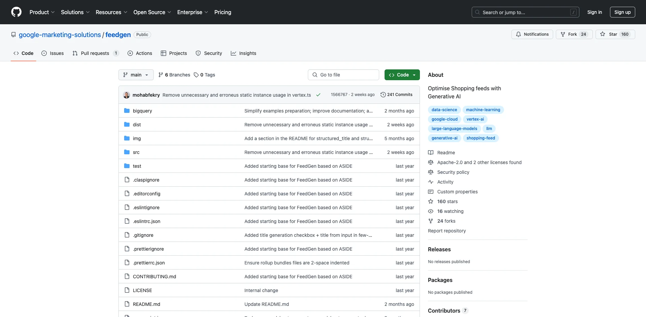Open CONTRIBUTING.md file

154,277
